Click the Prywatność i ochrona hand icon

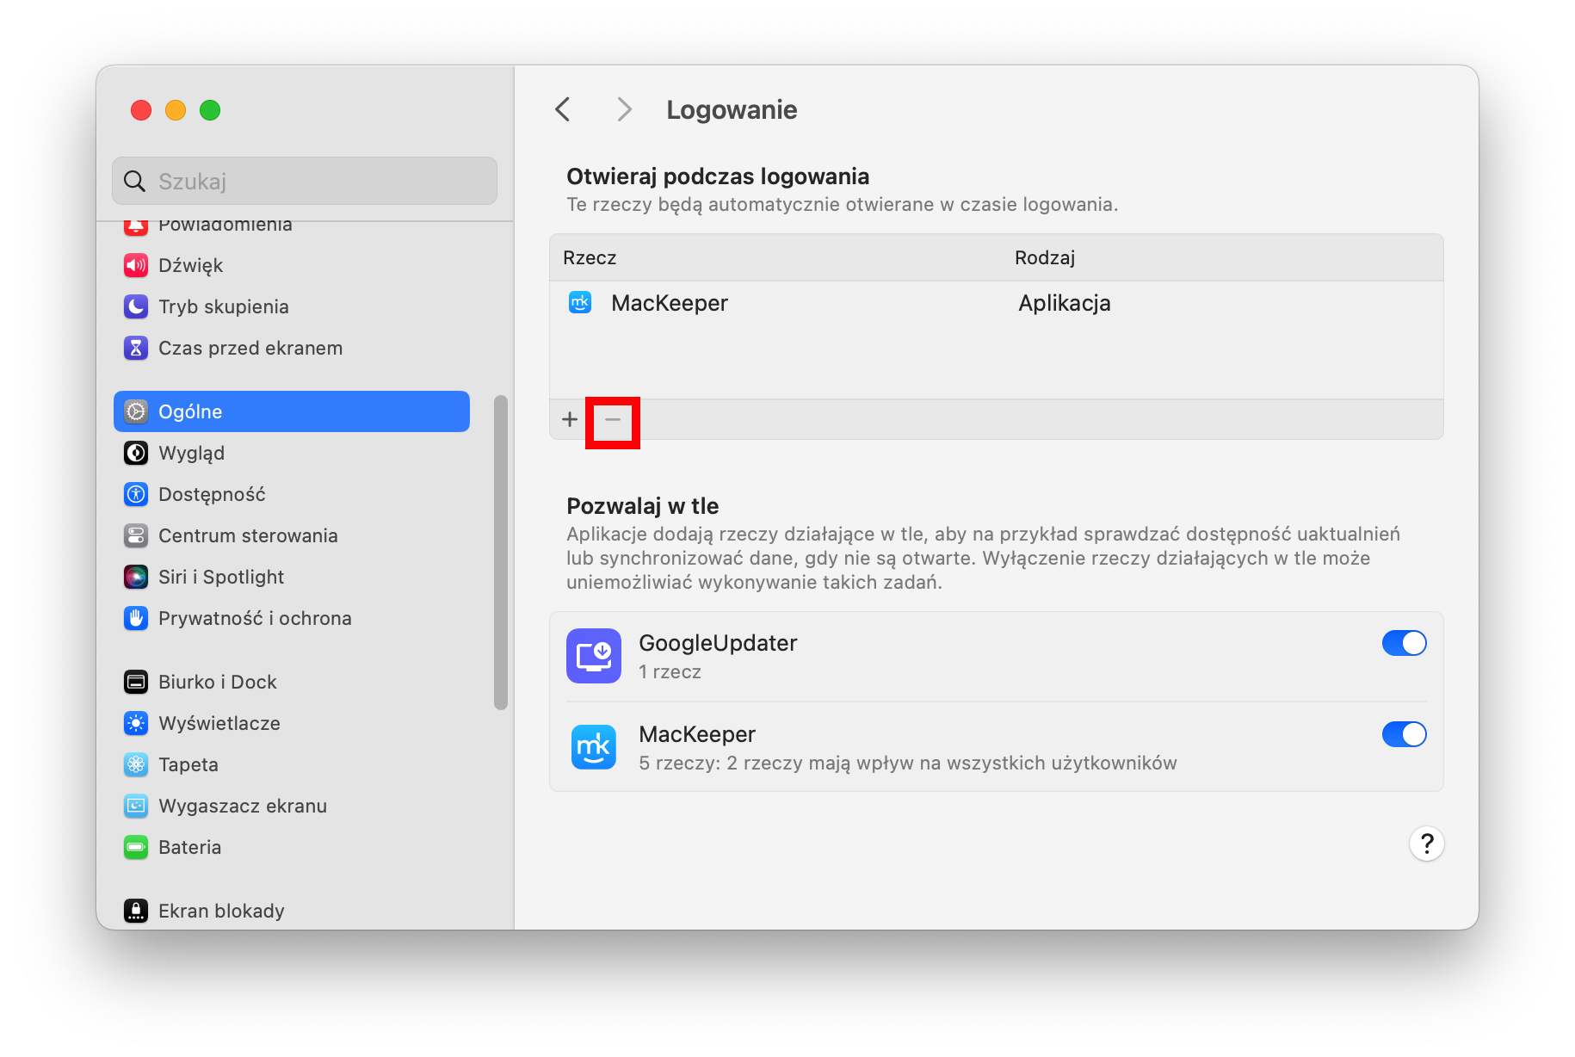(x=136, y=618)
